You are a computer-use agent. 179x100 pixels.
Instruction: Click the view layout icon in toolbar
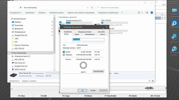click(x=139, y=12)
